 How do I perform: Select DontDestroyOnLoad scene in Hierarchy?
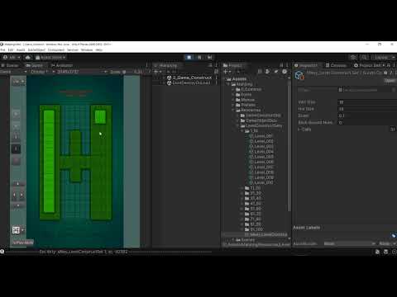191,82
